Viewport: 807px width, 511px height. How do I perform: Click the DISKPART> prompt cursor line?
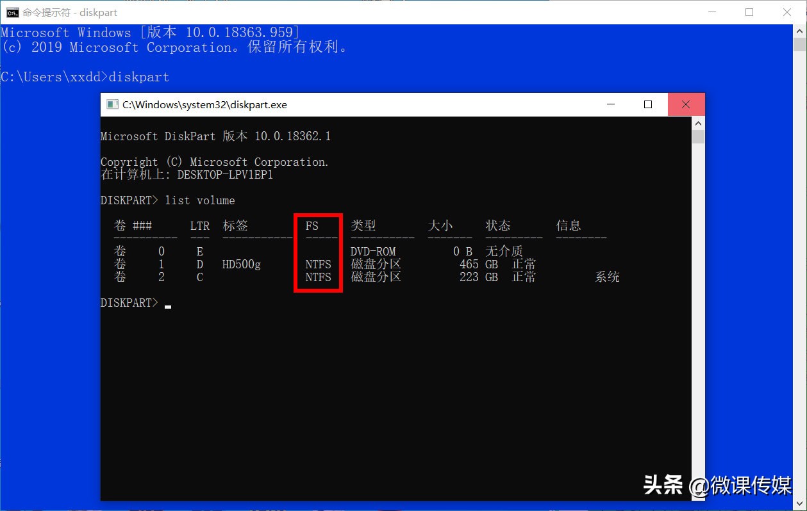pyautogui.click(x=136, y=303)
